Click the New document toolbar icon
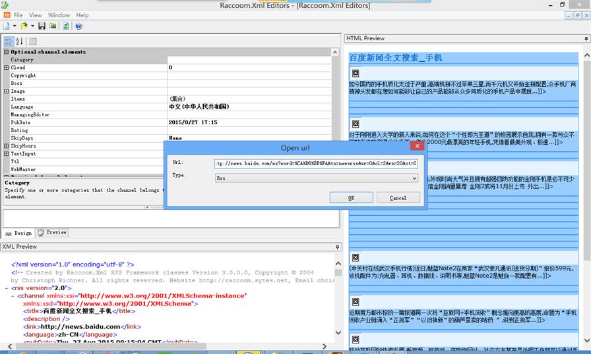The image size is (591, 354). (x=7, y=26)
